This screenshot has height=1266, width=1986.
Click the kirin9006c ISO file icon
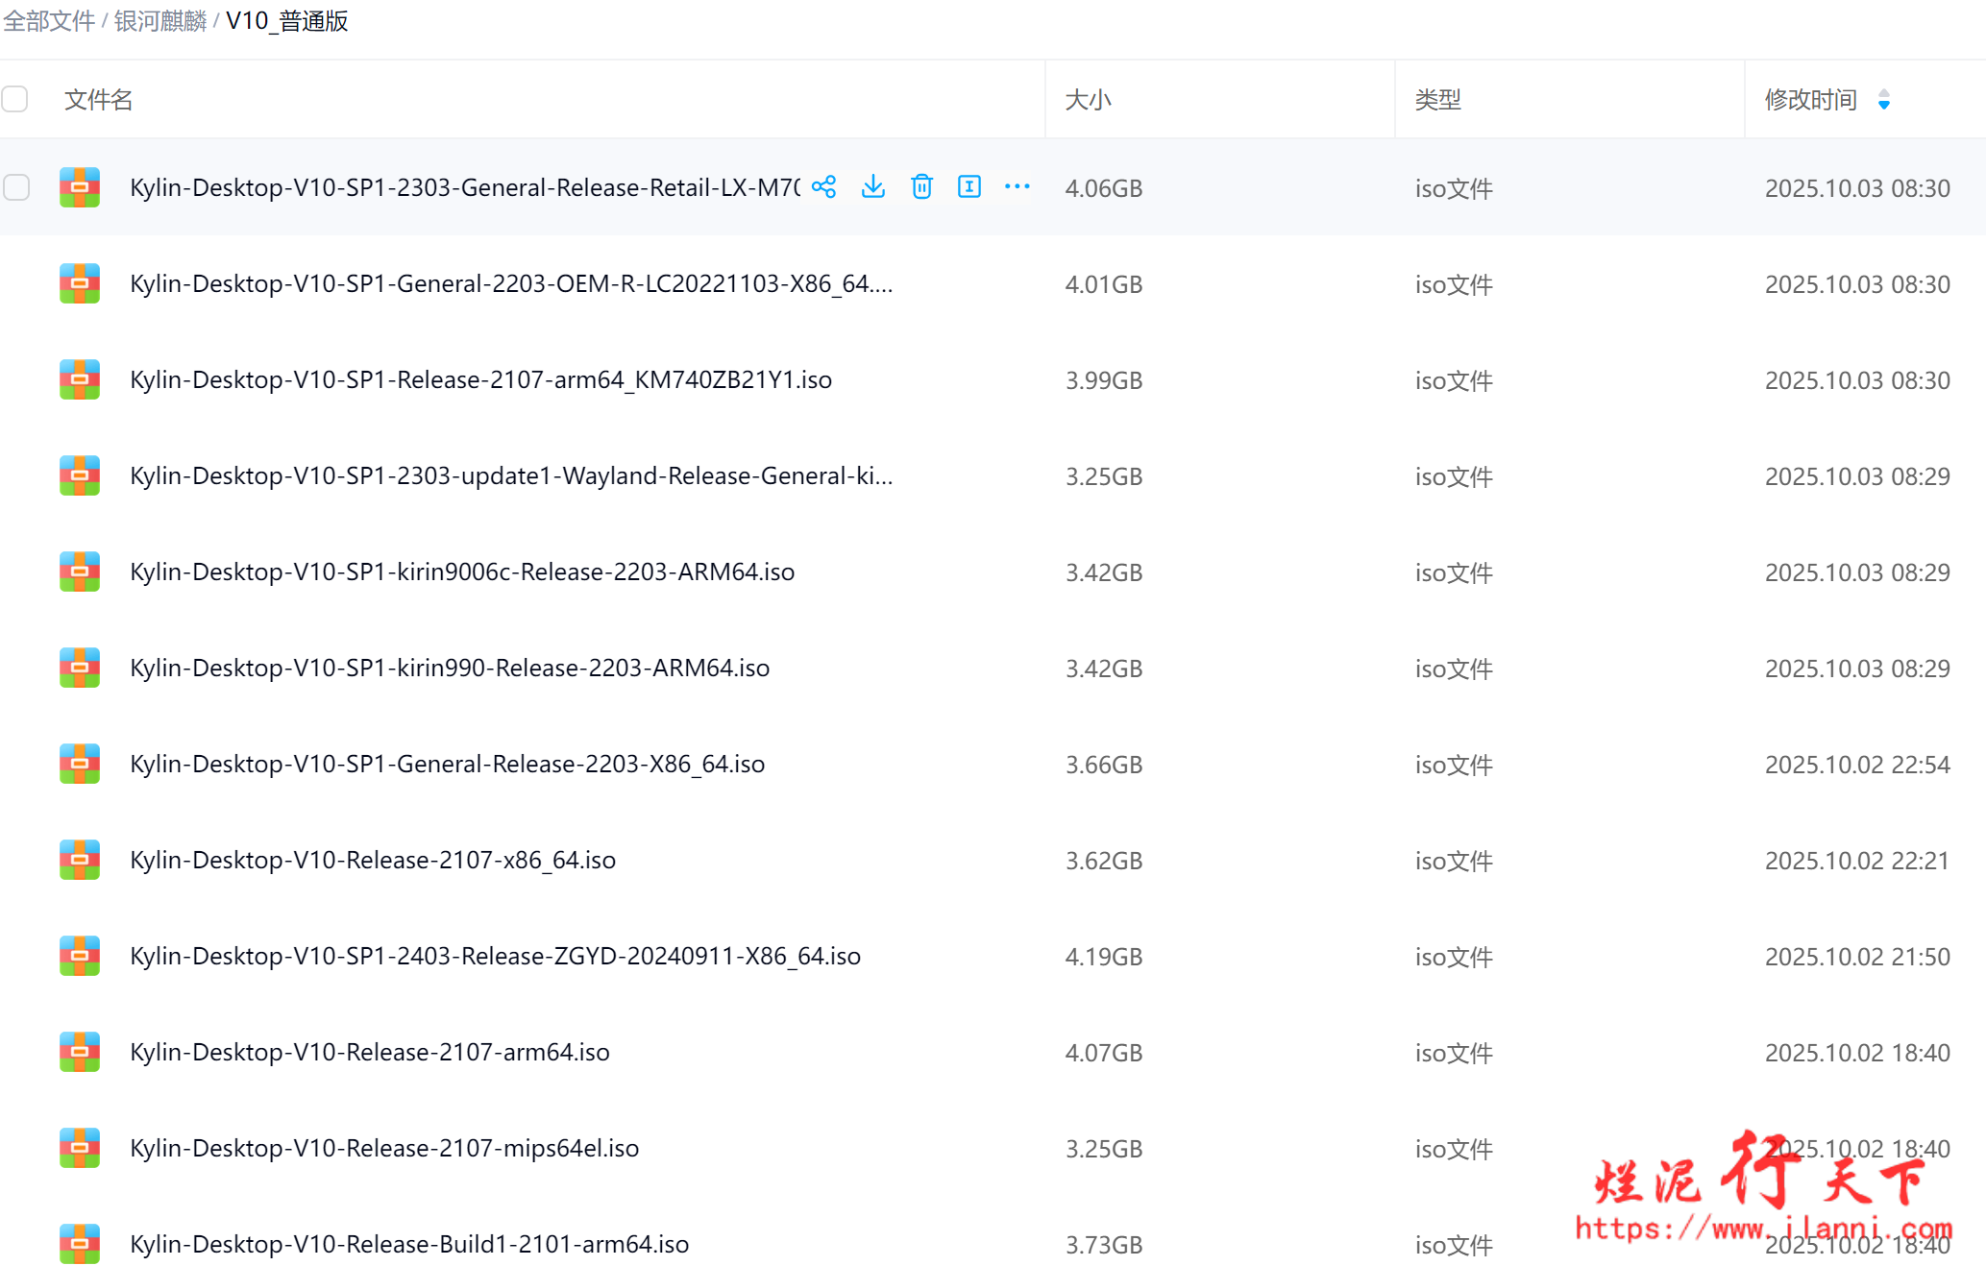click(80, 572)
